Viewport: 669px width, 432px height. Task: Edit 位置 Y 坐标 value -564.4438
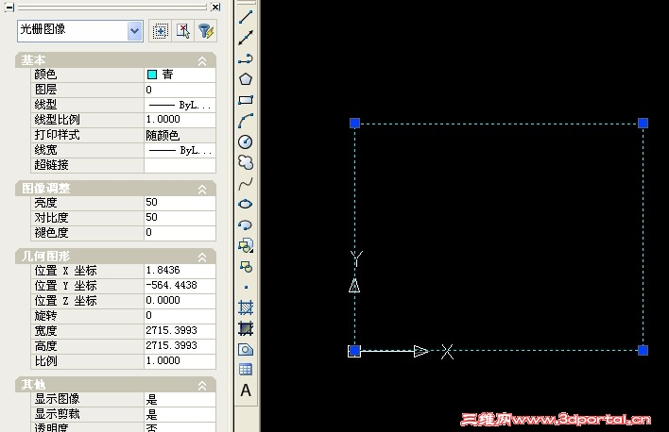click(180, 286)
